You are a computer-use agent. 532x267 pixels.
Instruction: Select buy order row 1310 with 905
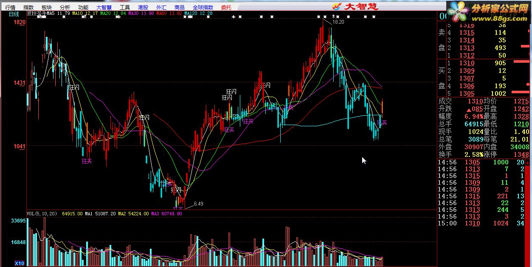click(484, 63)
